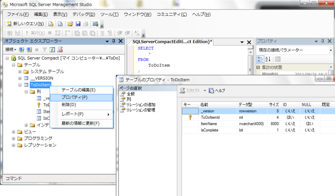Open the Script button dropdown arrow
The image size is (335, 196).
(x=204, y=91)
